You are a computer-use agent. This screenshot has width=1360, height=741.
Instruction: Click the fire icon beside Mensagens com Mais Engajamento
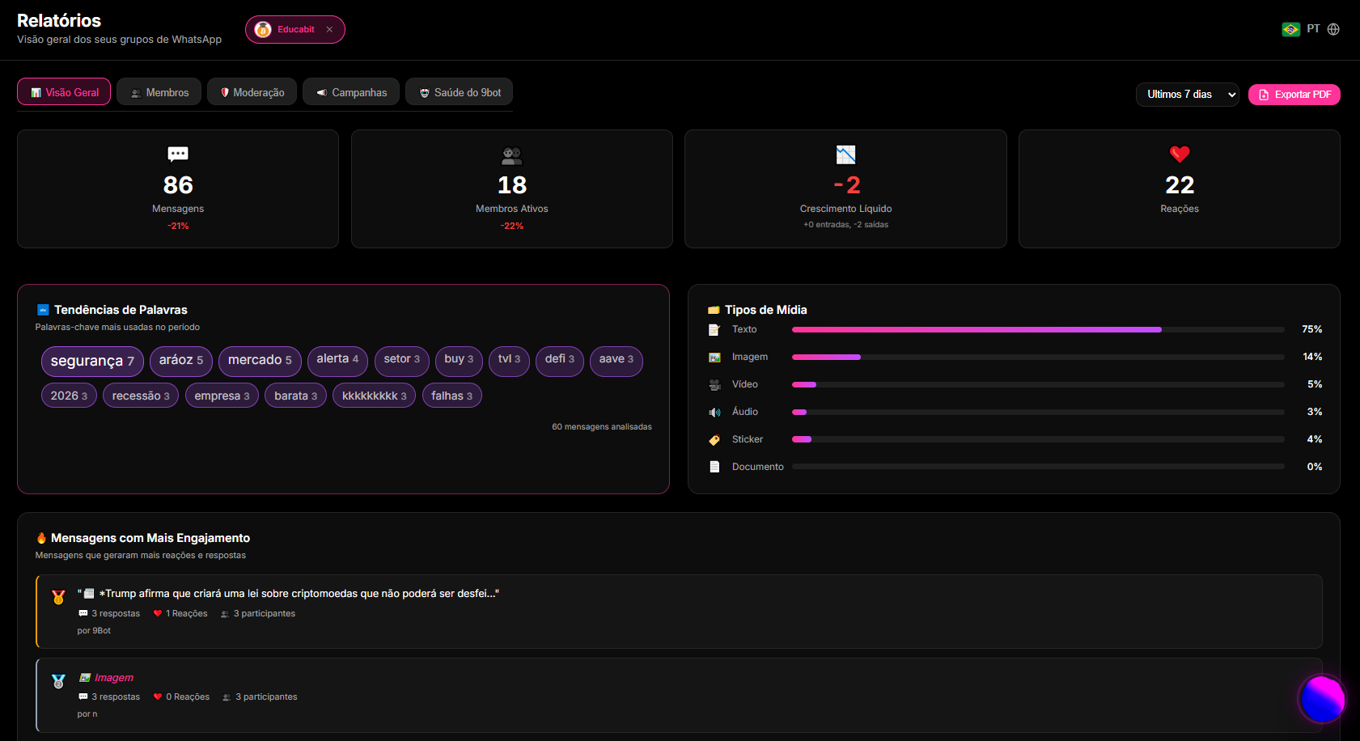41,538
